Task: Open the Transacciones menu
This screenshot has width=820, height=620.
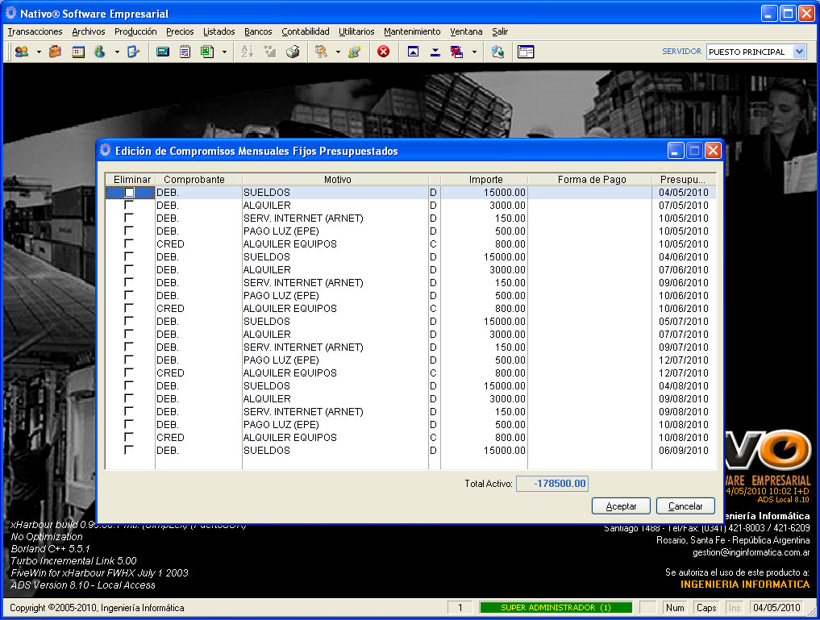Action: pos(35,31)
